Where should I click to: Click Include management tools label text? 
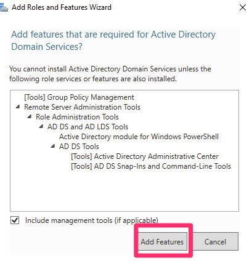point(92,220)
